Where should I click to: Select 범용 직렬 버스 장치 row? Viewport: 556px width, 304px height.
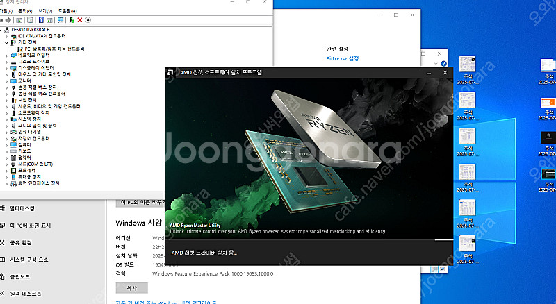[38, 87]
